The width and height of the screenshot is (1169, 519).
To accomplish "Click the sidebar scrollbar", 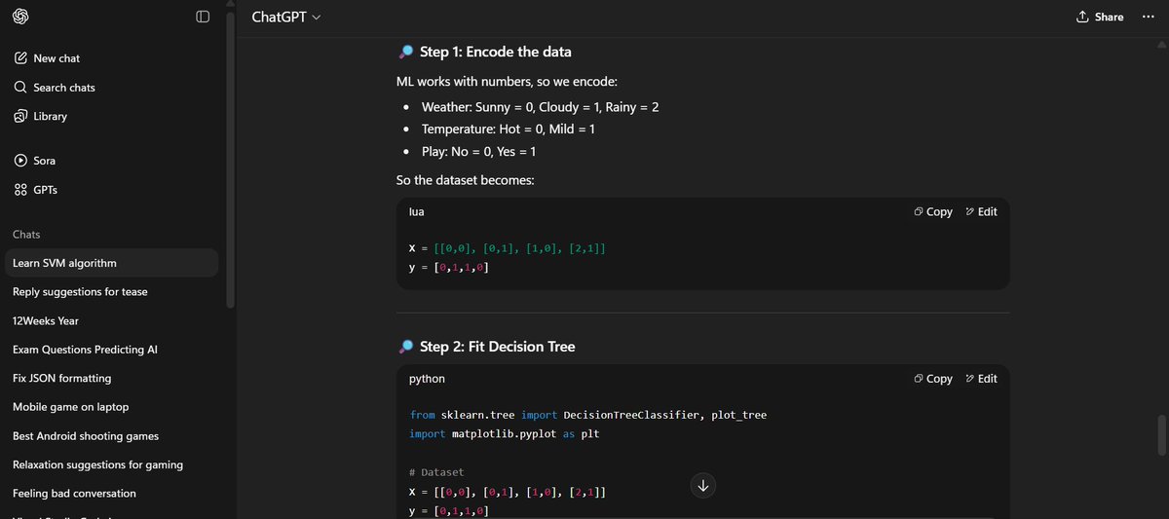I will pyautogui.click(x=230, y=161).
